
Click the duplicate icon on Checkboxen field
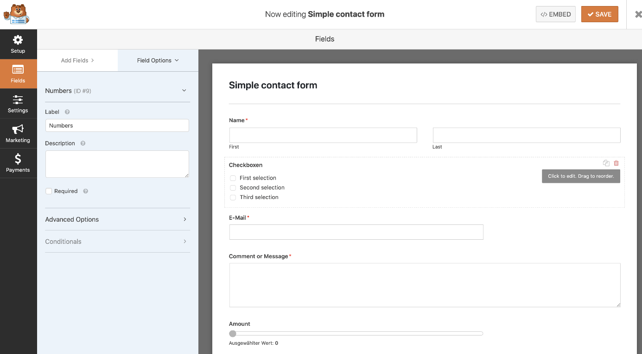click(x=606, y=163)
